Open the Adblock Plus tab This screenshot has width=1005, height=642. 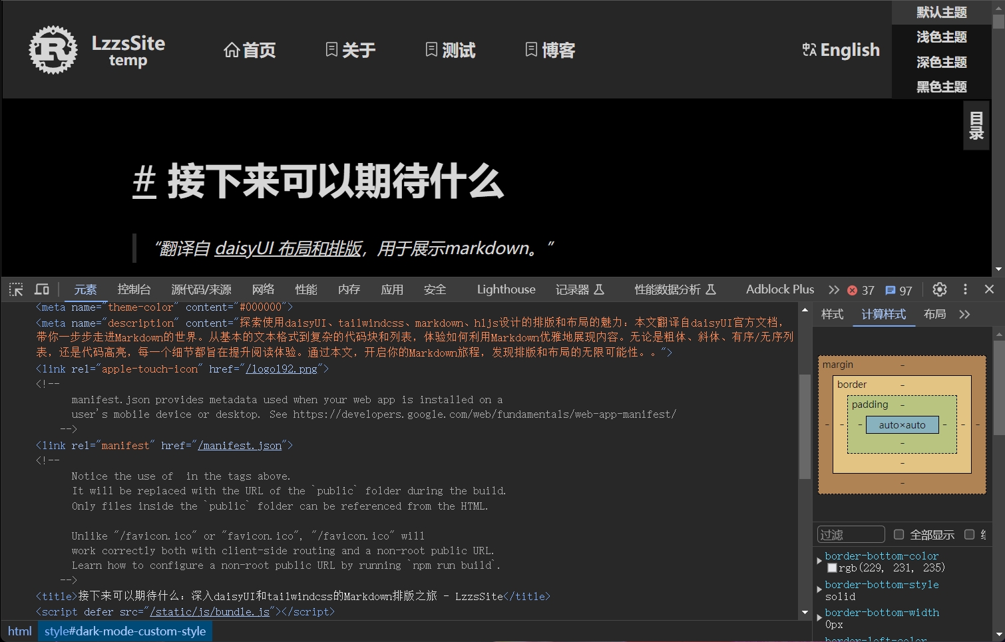[780, 289]
